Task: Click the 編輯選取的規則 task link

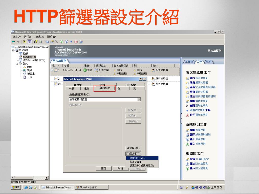Action: (199, 101)
